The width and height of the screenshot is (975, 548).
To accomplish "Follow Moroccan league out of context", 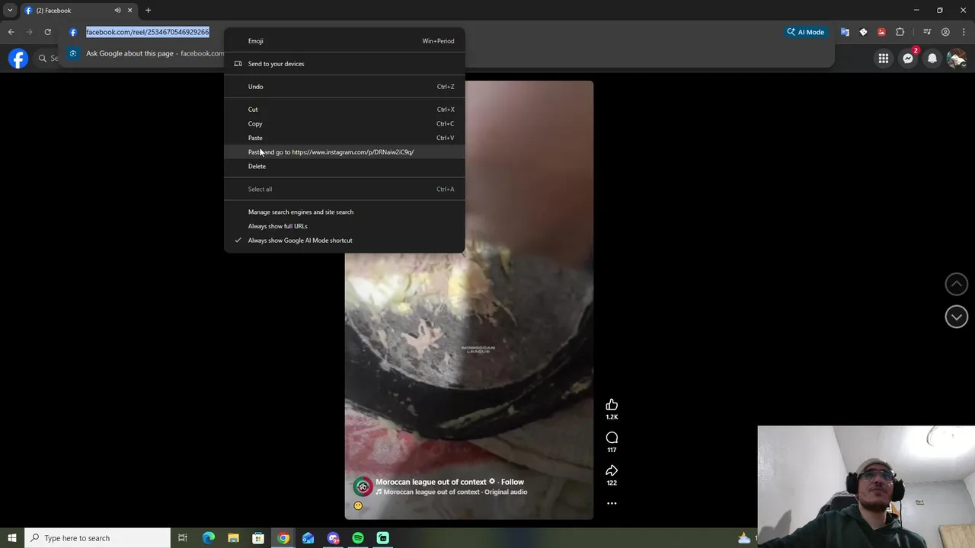I will tap(513, 482).
